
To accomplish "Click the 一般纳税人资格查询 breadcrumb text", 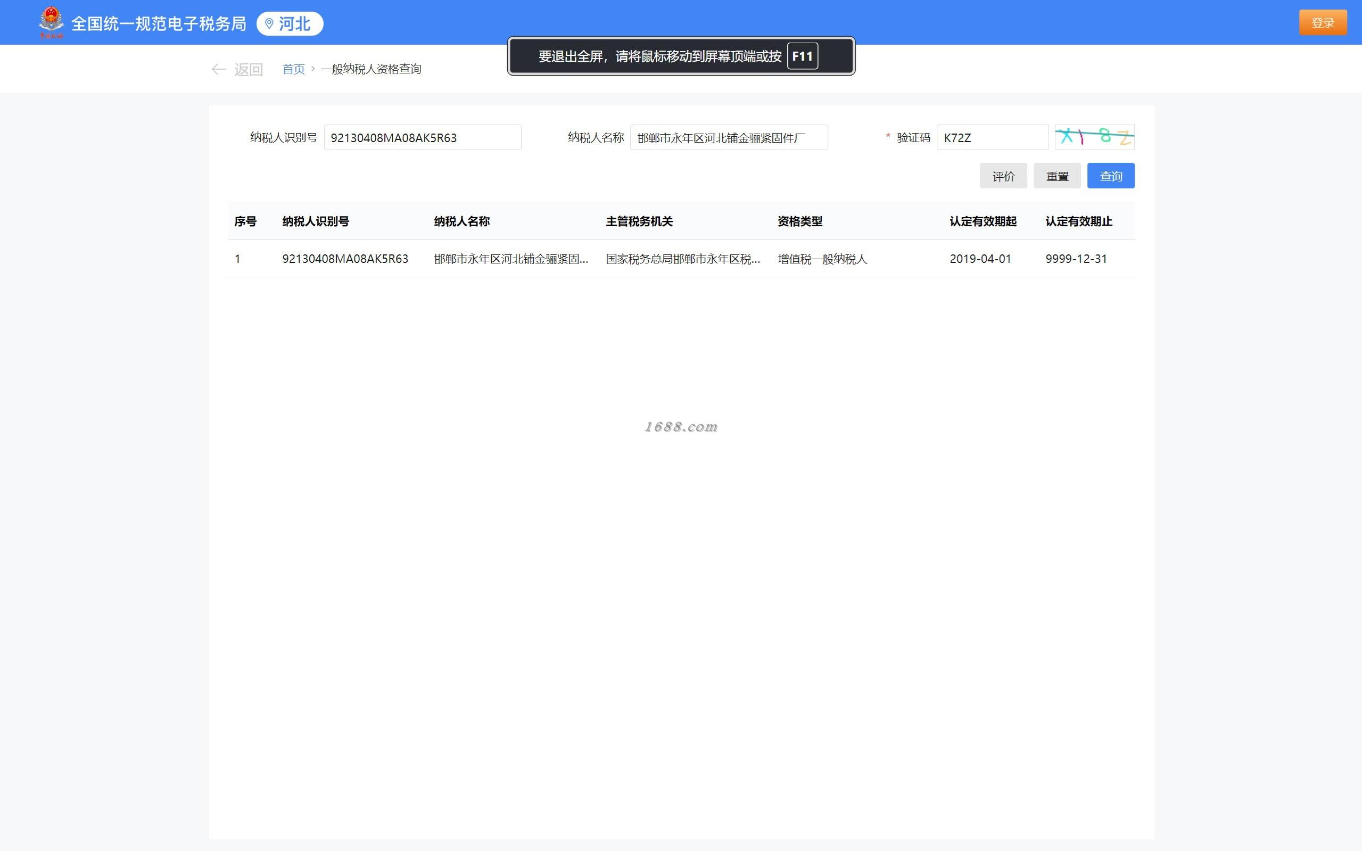I will (x=371, y=69).
